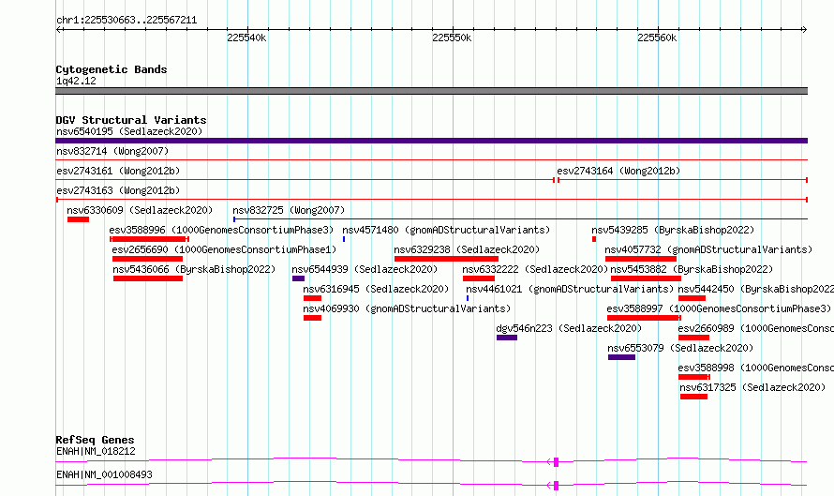This screenshot has width=834, height=496.
Task: Click the esv2660989 red variant bar
Action: click(x=693, y=338)
